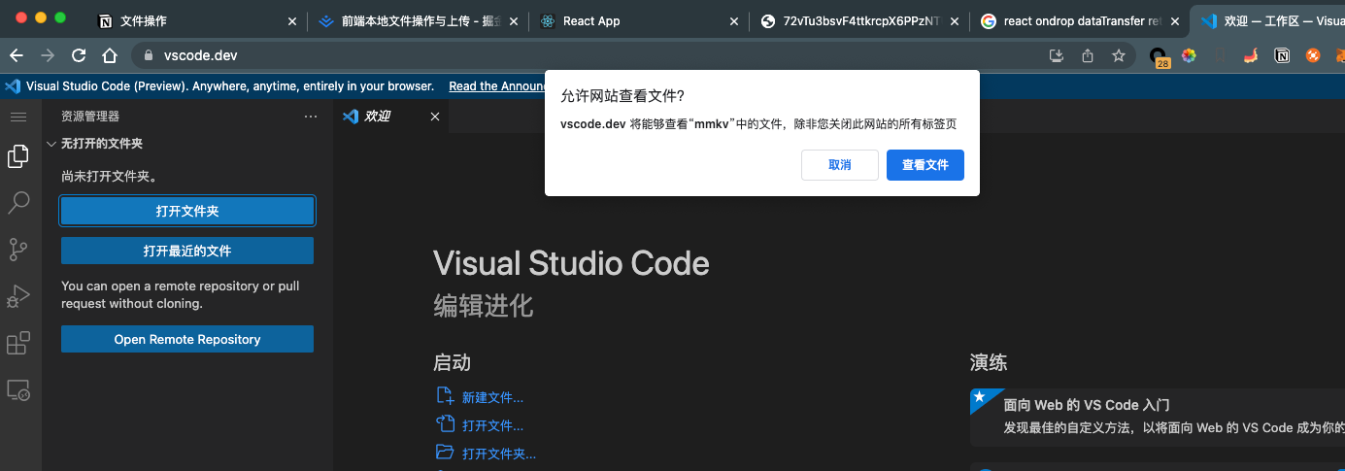Click the 允许网站查看文件? dialog title
This screenshot has height=471, width=1345.
coord(622,96)
